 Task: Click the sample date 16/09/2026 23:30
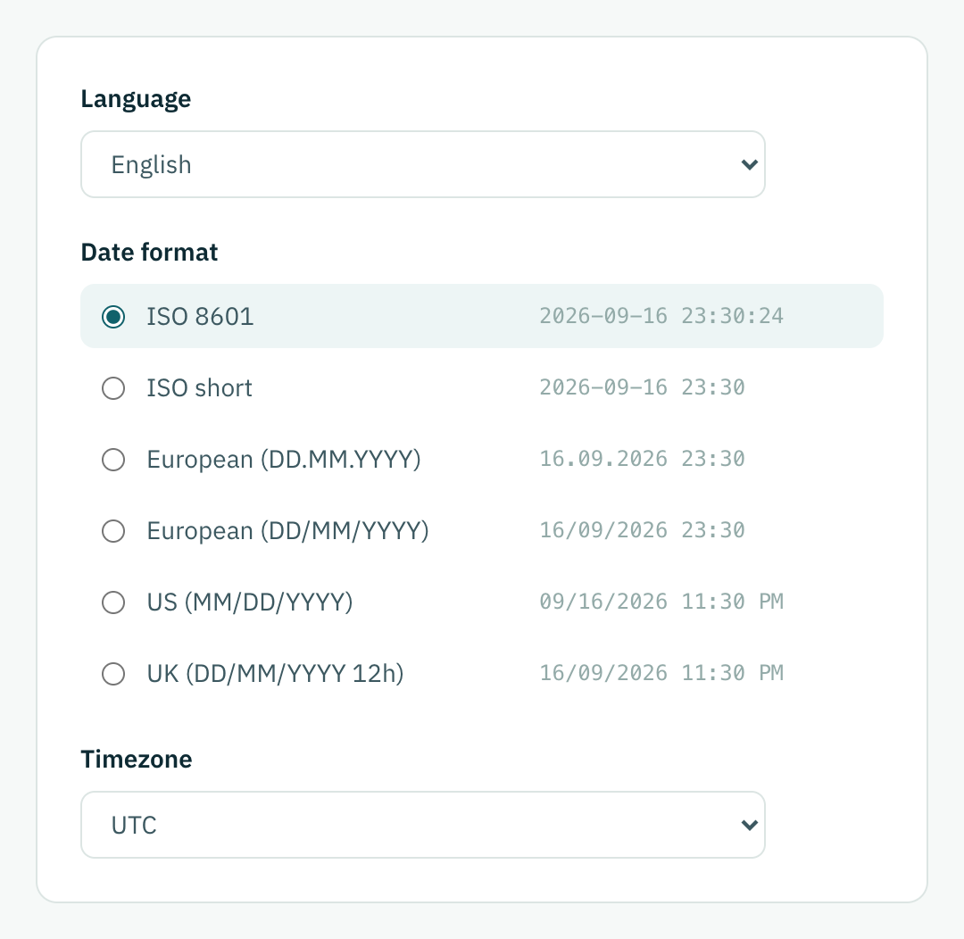[642, 530]
